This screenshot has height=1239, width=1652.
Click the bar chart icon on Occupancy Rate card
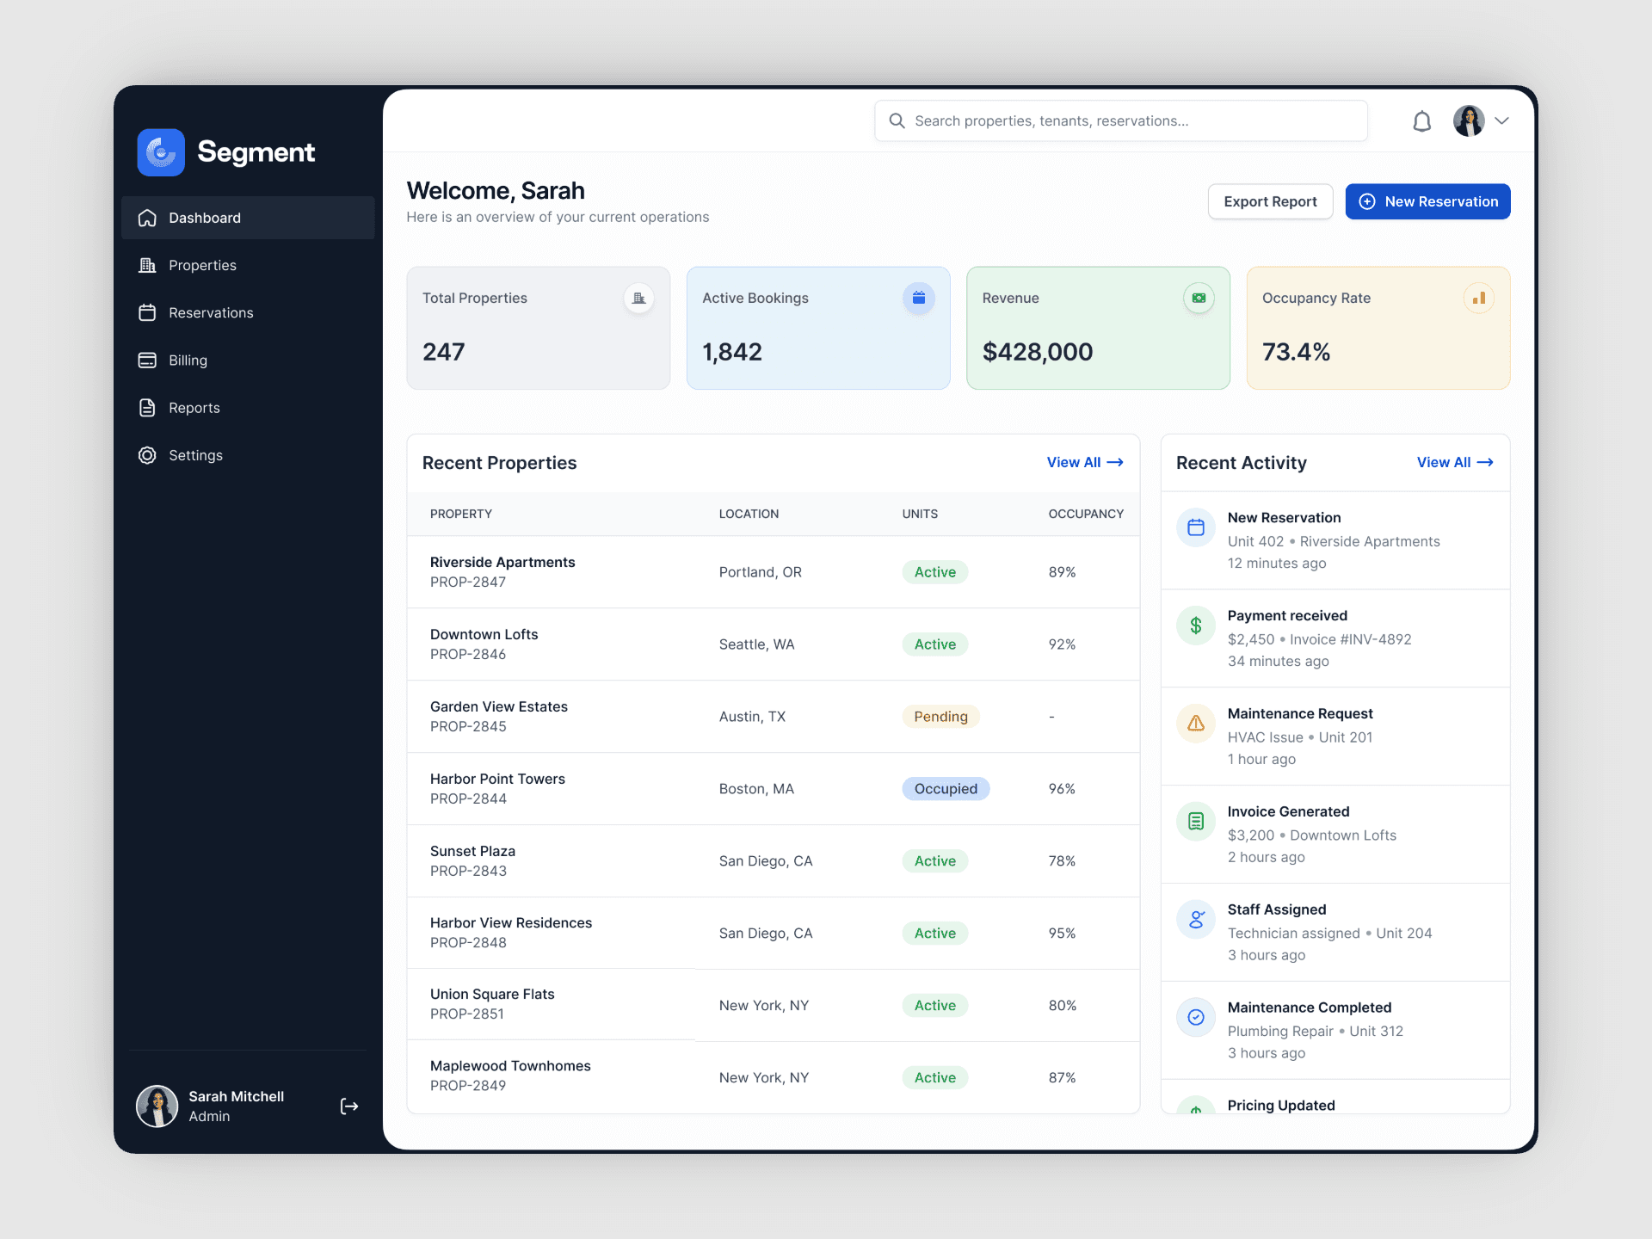pyautogui.click(x=1478, y=299)
